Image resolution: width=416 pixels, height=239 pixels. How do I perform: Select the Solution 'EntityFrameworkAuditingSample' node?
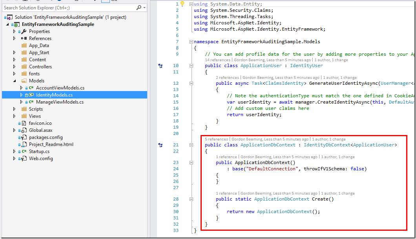(70, 17)
